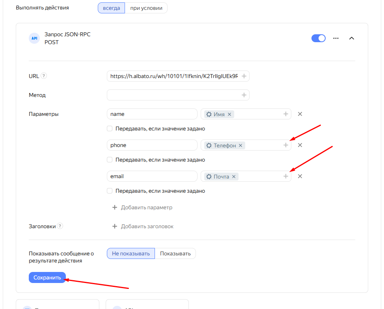Disable the JSON-RPC request action toggle
384x309 pixels.
coord(319,38)
